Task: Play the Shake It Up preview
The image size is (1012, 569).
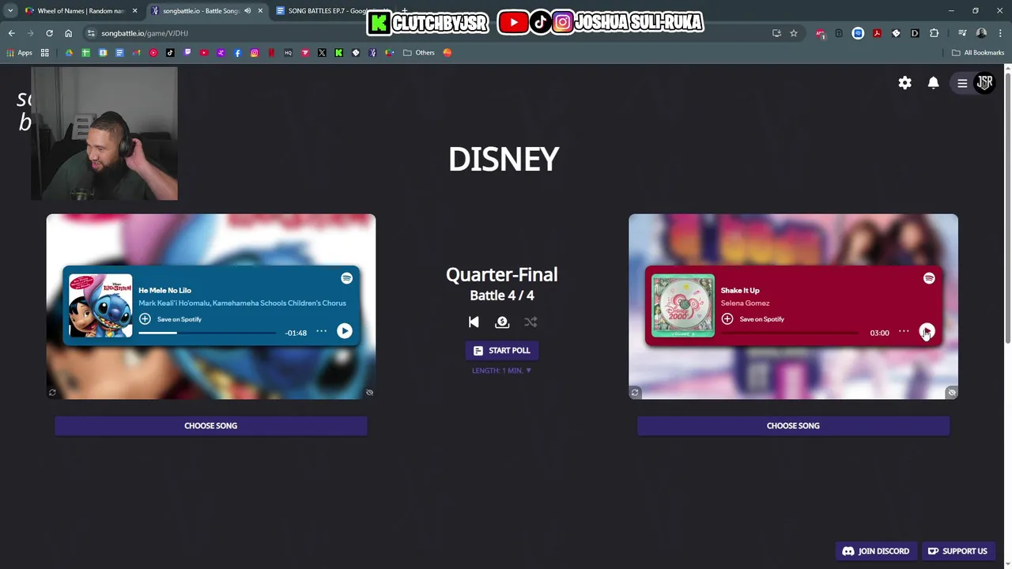Action: pos(927,331)
